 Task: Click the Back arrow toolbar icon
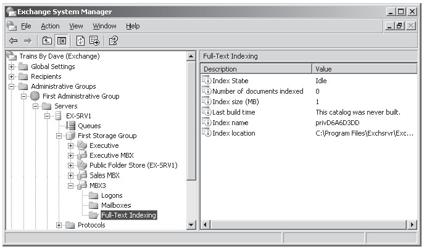13,41
